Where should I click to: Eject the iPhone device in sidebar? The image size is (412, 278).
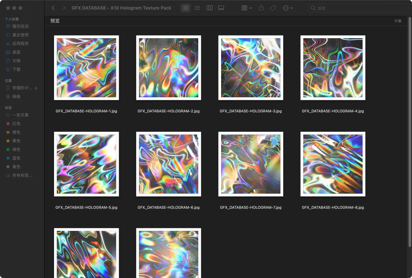[36, 88]
